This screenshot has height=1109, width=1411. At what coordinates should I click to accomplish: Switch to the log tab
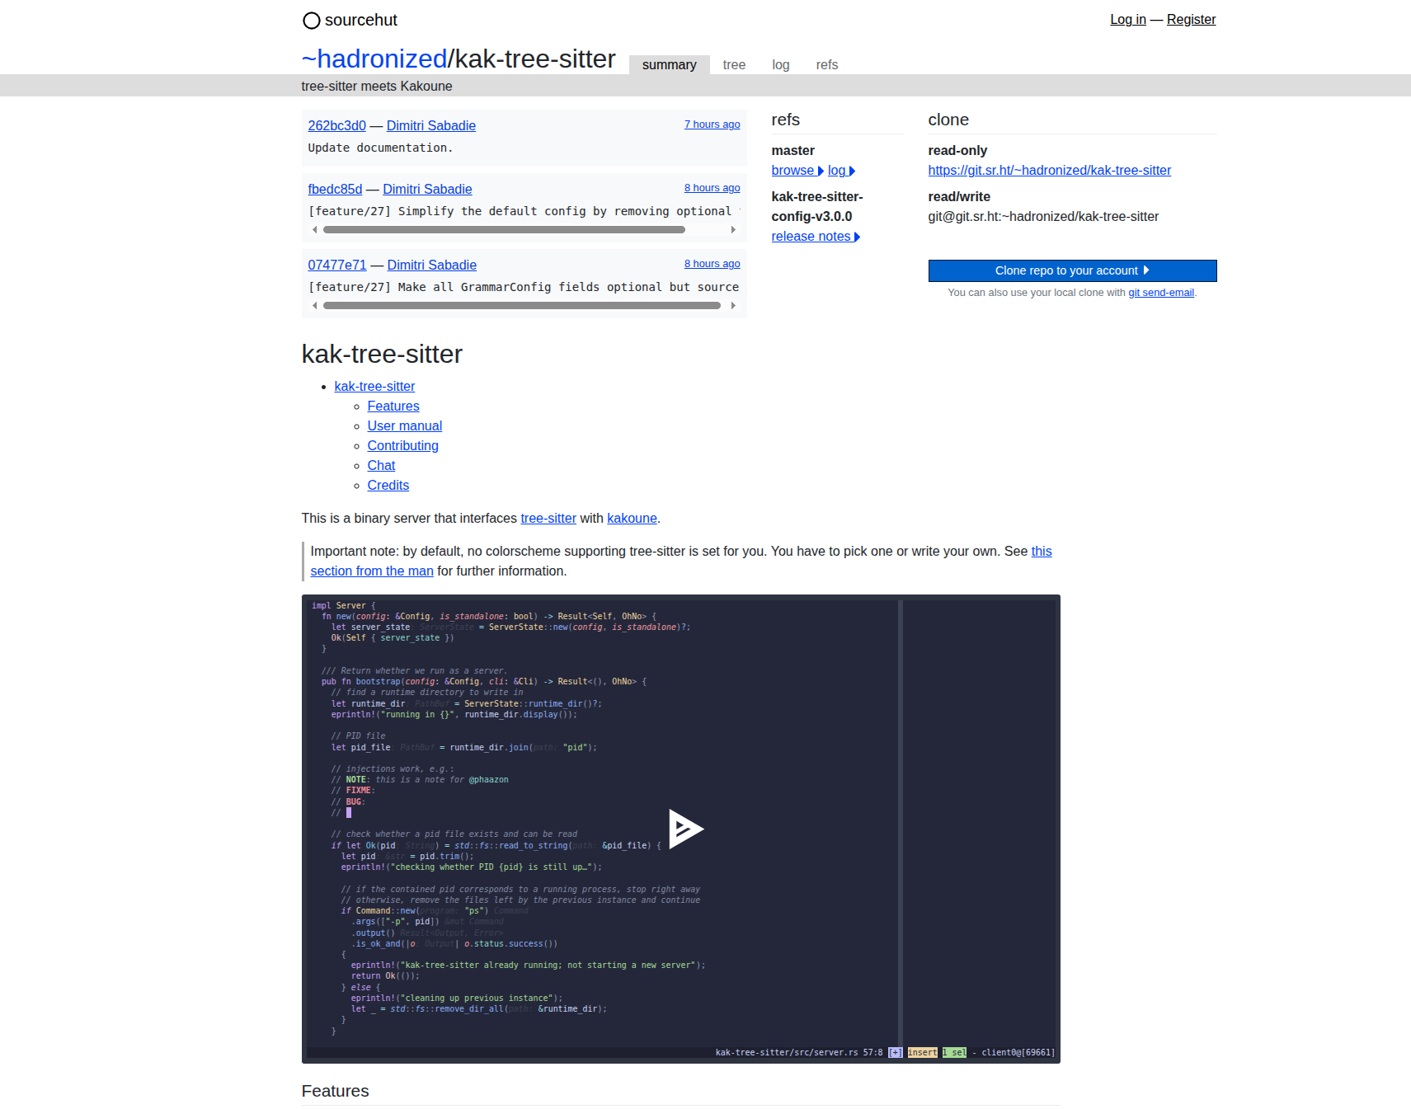coord(781,65)
